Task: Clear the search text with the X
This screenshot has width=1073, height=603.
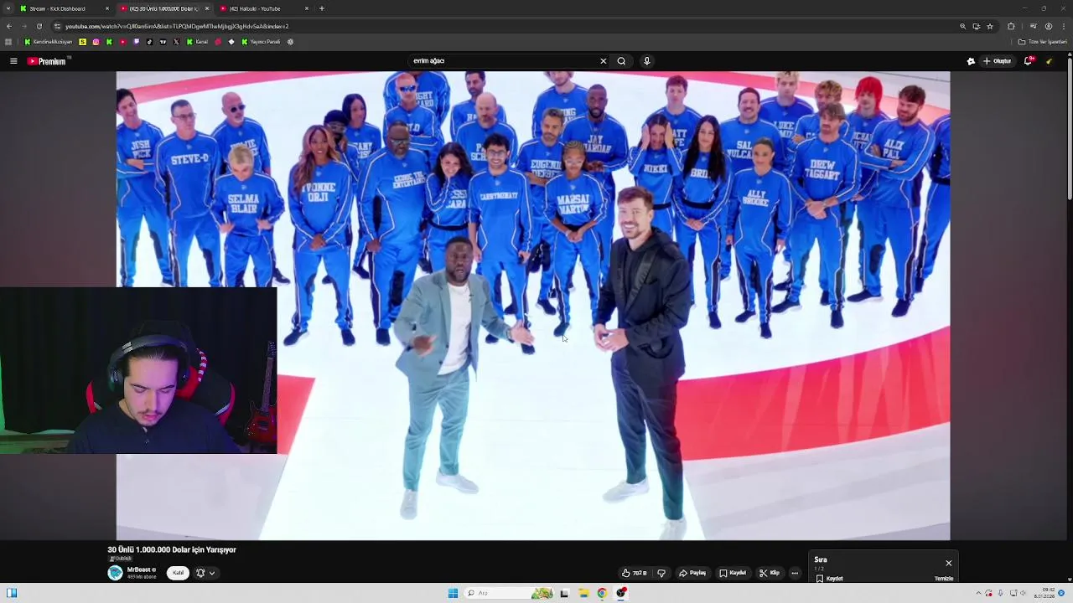Action: click(603, 61)
